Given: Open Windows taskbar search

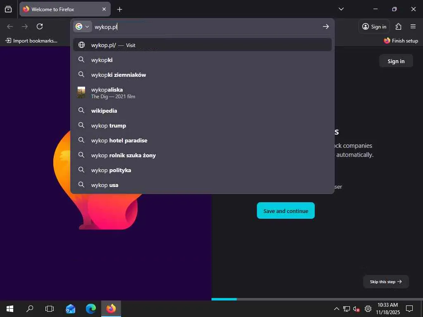Looking at the screenshot, I should tap(30, 309).
